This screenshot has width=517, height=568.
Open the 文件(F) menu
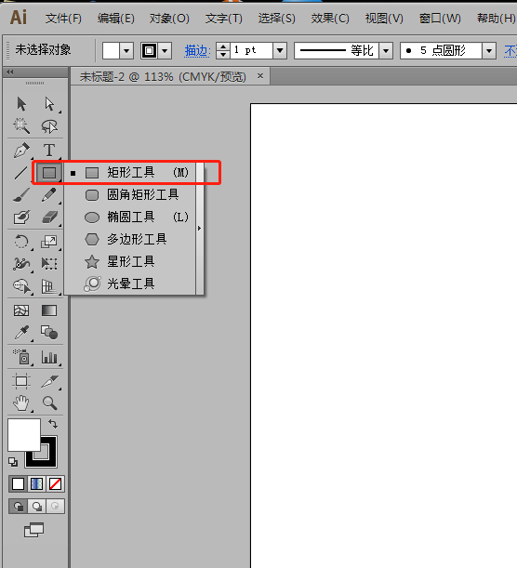pyautogui.click(x=63, y=18)
